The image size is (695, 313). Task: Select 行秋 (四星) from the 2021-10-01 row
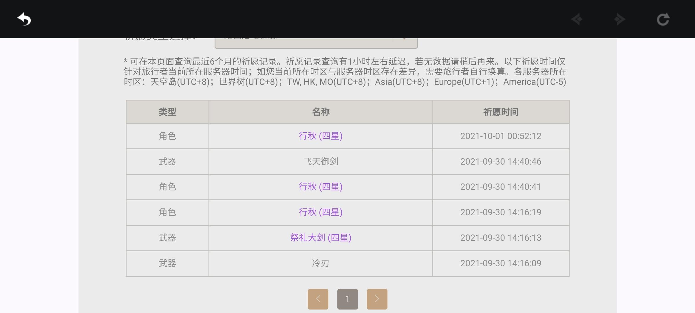(x=321, y=136)
